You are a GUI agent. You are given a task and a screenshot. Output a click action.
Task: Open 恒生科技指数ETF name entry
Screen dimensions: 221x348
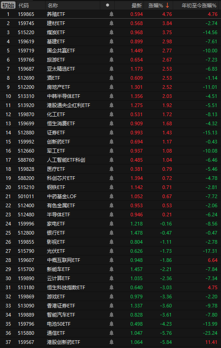(66, 287)
